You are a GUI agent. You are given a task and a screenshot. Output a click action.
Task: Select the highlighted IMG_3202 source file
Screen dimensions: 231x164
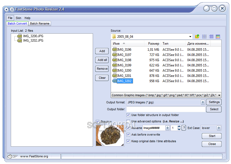pyautogui.click(x=125, y=81)
